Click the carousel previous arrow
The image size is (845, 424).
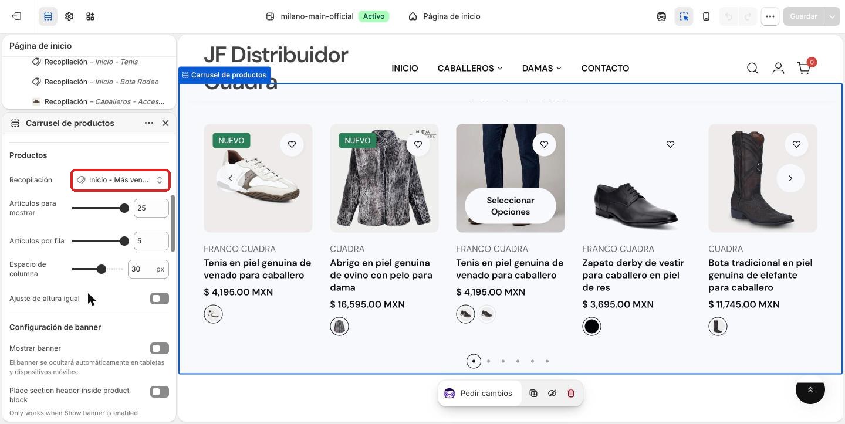[x=230, y=178]
